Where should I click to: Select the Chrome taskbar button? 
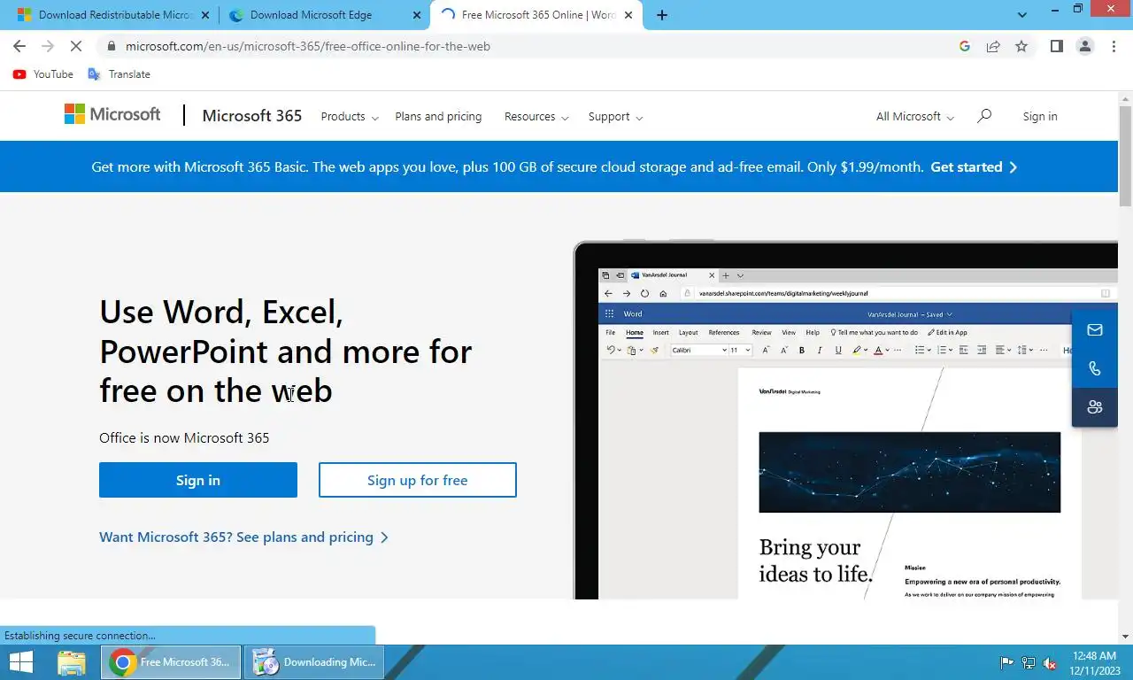point(171,662)
